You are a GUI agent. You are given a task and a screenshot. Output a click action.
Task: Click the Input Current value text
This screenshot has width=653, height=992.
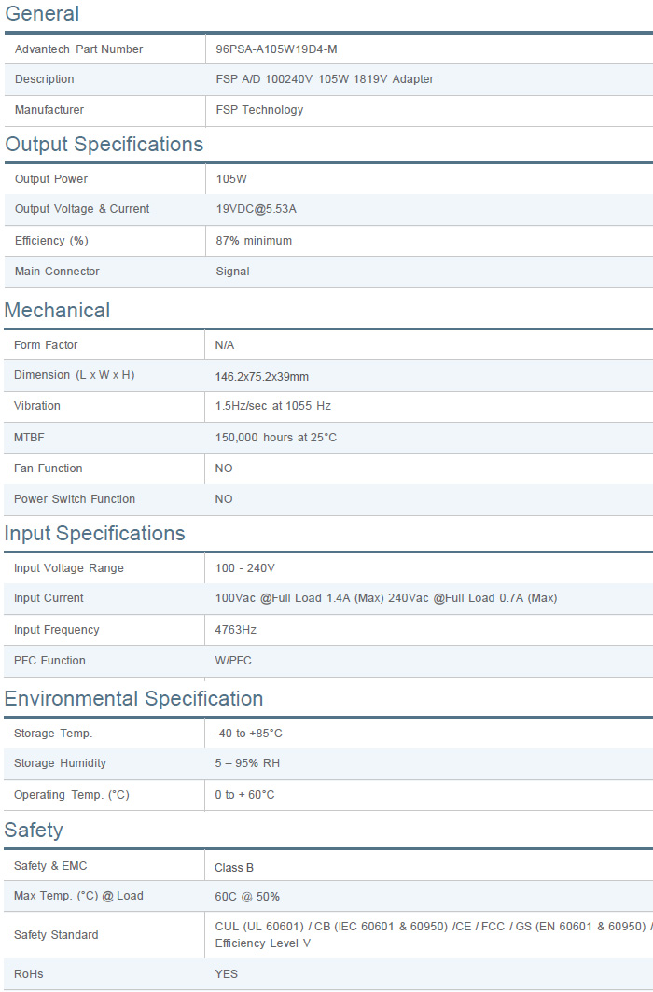(385, 598)
